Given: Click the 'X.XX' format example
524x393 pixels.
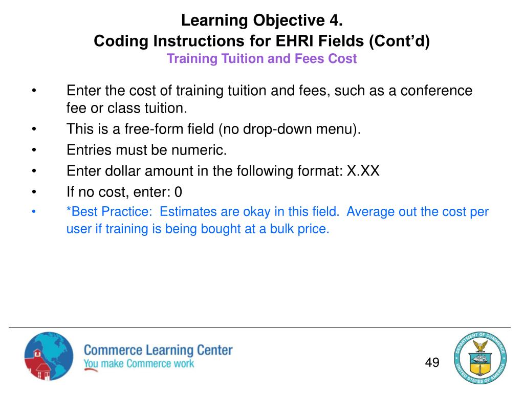Looking at the screenshot, I should tap(363, 171).
